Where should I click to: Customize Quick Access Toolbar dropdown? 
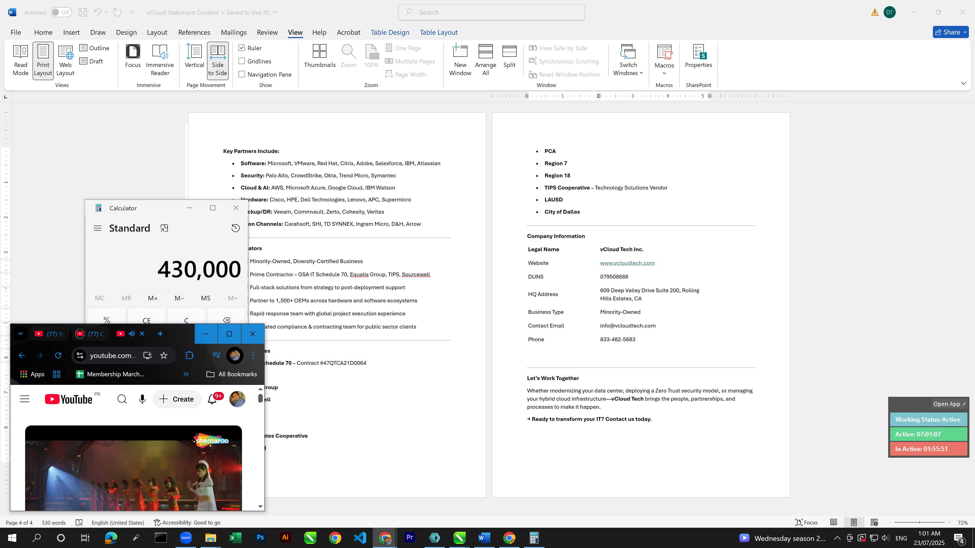click(x=132, y=12)
